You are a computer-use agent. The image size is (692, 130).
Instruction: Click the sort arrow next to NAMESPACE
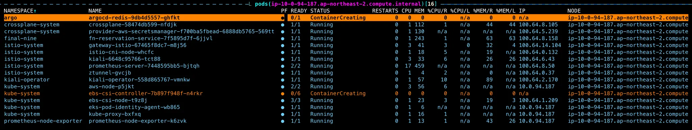click(35, 11)
